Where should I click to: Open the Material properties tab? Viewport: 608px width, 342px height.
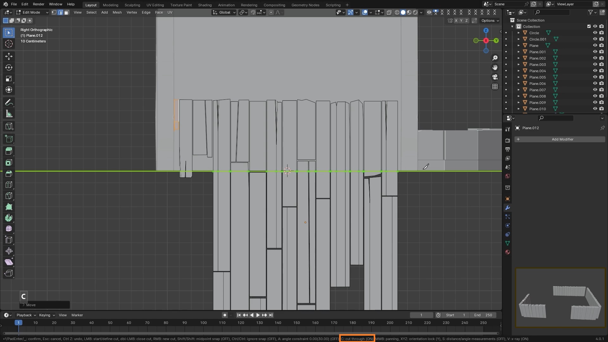[x=508, y=252]
